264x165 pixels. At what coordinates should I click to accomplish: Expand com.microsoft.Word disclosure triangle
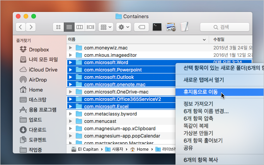71,63
